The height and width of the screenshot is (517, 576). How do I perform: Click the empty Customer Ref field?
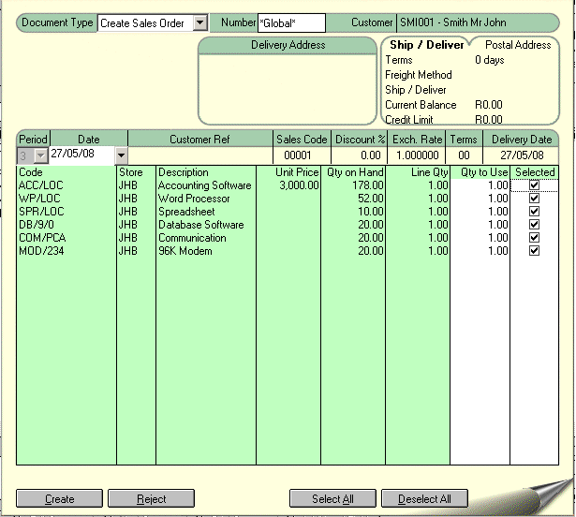(200, 155)
